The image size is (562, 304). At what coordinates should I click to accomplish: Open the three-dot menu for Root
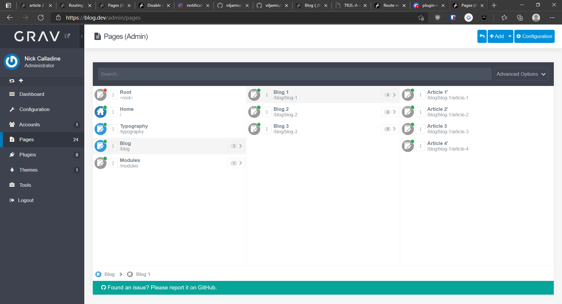pos(113,95)
